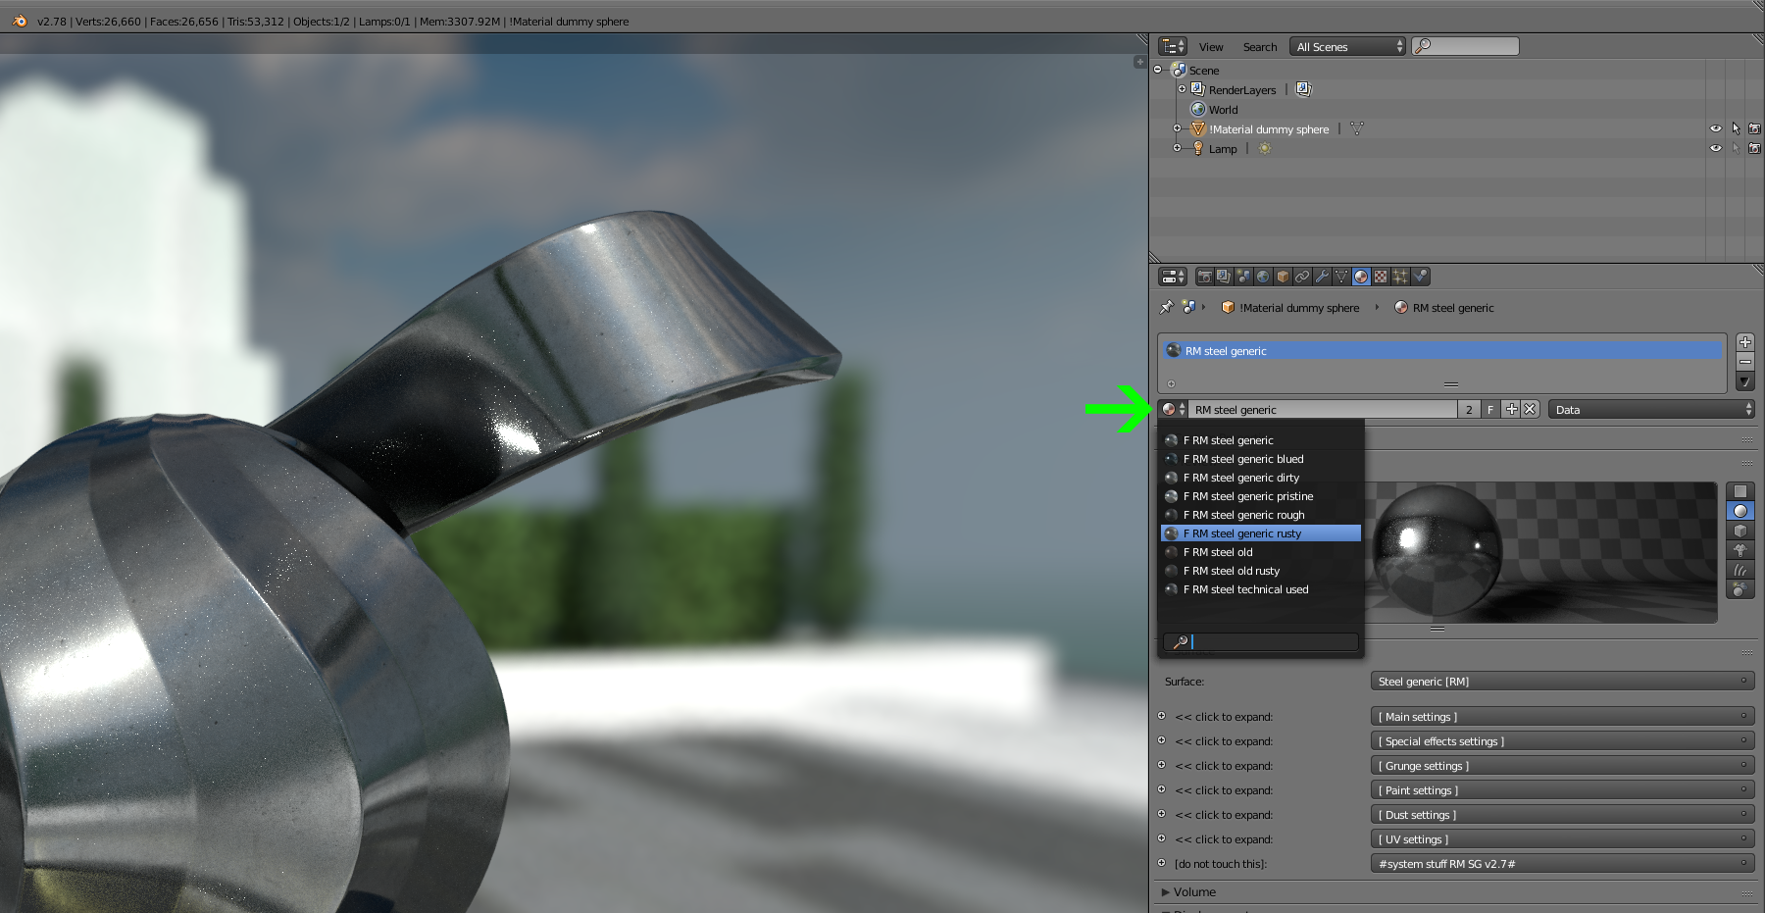The height and width of the screenshot is (913, 1765).
Task: Switch to the Texture properties tab
Action: [x=1381, y=277]
